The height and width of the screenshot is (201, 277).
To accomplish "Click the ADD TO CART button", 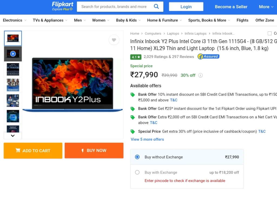I will point(33,151).
